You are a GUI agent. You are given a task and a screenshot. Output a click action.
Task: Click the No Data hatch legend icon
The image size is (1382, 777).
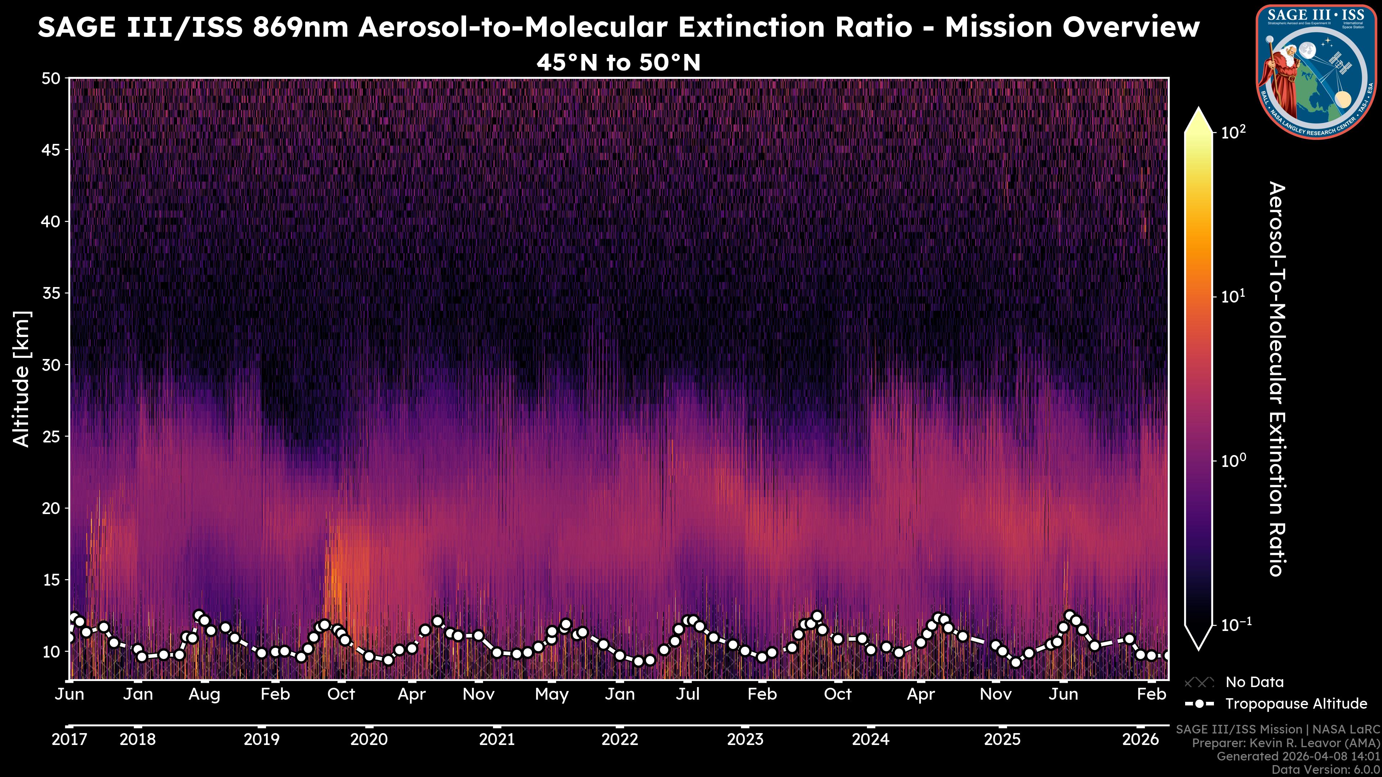(x=1199, y=682)
